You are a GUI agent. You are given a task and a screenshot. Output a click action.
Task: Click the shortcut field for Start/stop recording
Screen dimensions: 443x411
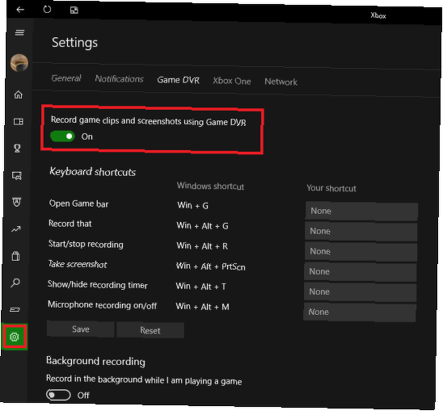(361, 252)
